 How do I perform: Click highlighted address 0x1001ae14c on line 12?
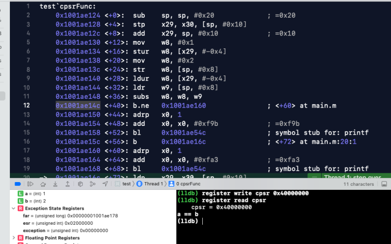coord(77,106)
